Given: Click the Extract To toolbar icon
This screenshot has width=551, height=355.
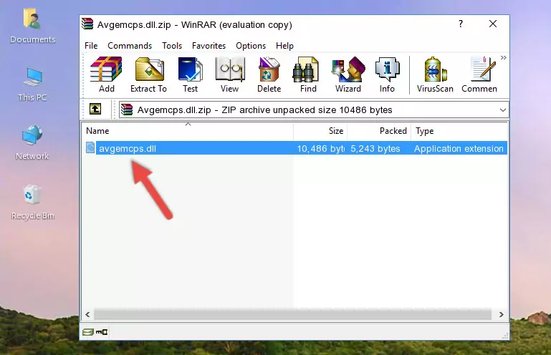Looking at the screenshot, I should (148, 74).
